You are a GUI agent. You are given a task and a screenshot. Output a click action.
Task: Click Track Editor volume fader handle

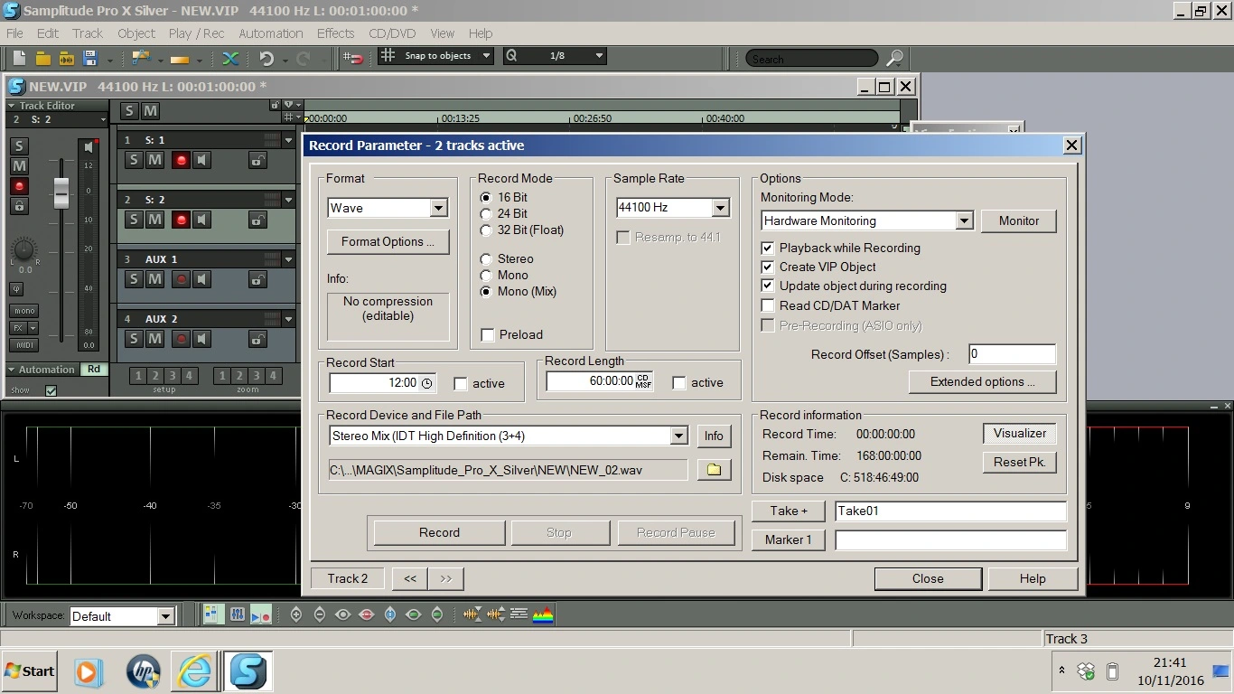tap(61, 192)
